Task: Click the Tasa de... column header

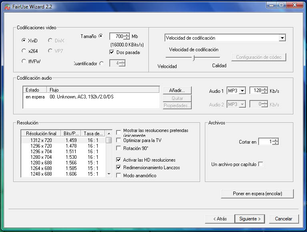Action: pos(93,134)
